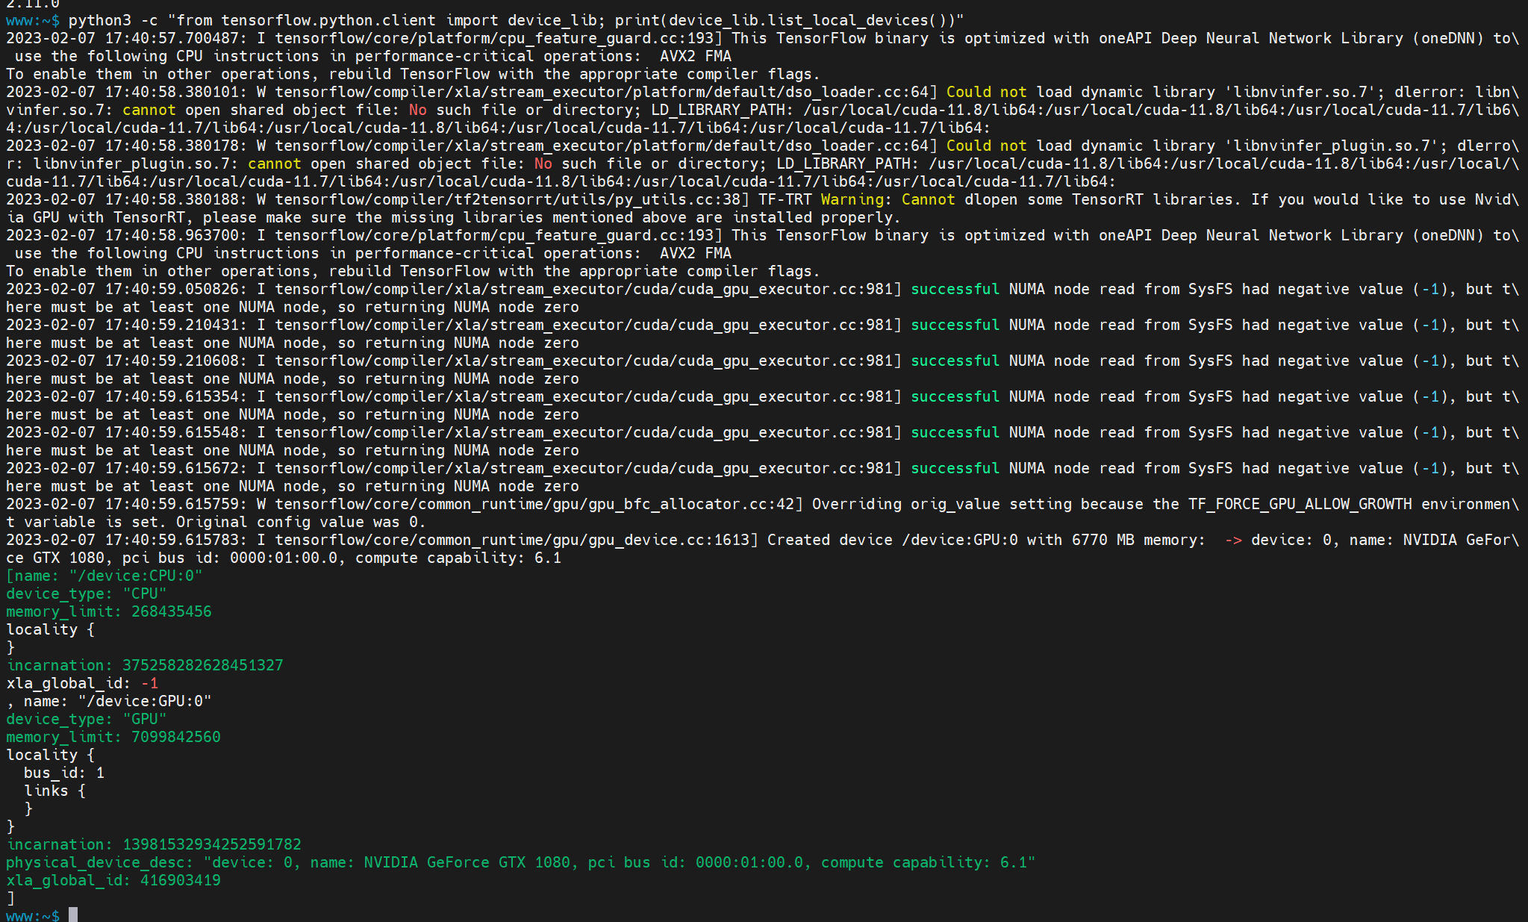
Task: Click the device_type "CPU" line
Action: pos(87,594)
